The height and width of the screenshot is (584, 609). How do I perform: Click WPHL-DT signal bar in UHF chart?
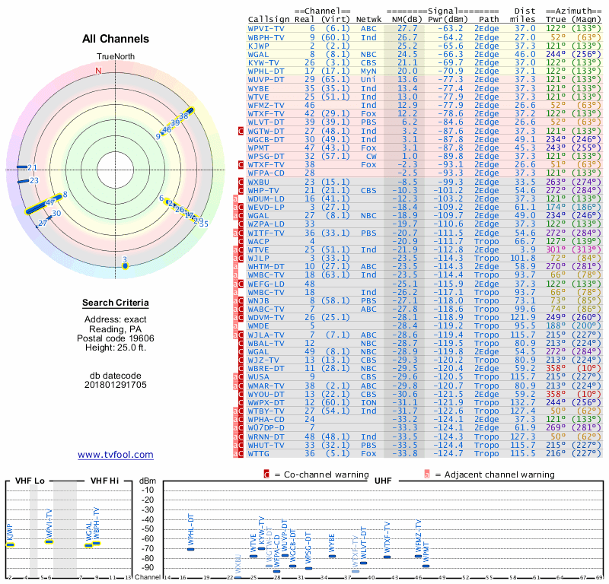tap(191, 549)
